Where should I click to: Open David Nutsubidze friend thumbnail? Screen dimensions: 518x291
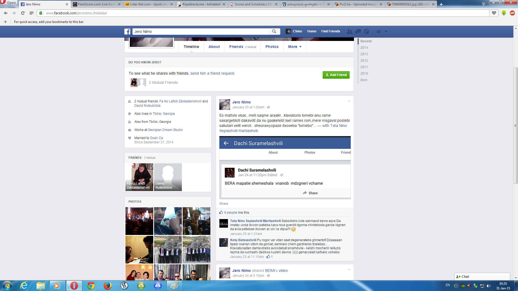pos(168,177)
